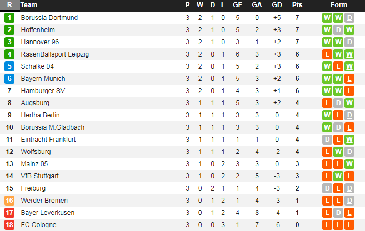Click Freiburg's latest grey D form badge
Screen dimensions: 365x231
click(349, 188)
